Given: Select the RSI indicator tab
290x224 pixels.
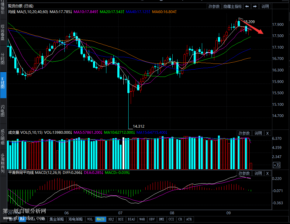Looking at the screenshot, I should (121, 219).
